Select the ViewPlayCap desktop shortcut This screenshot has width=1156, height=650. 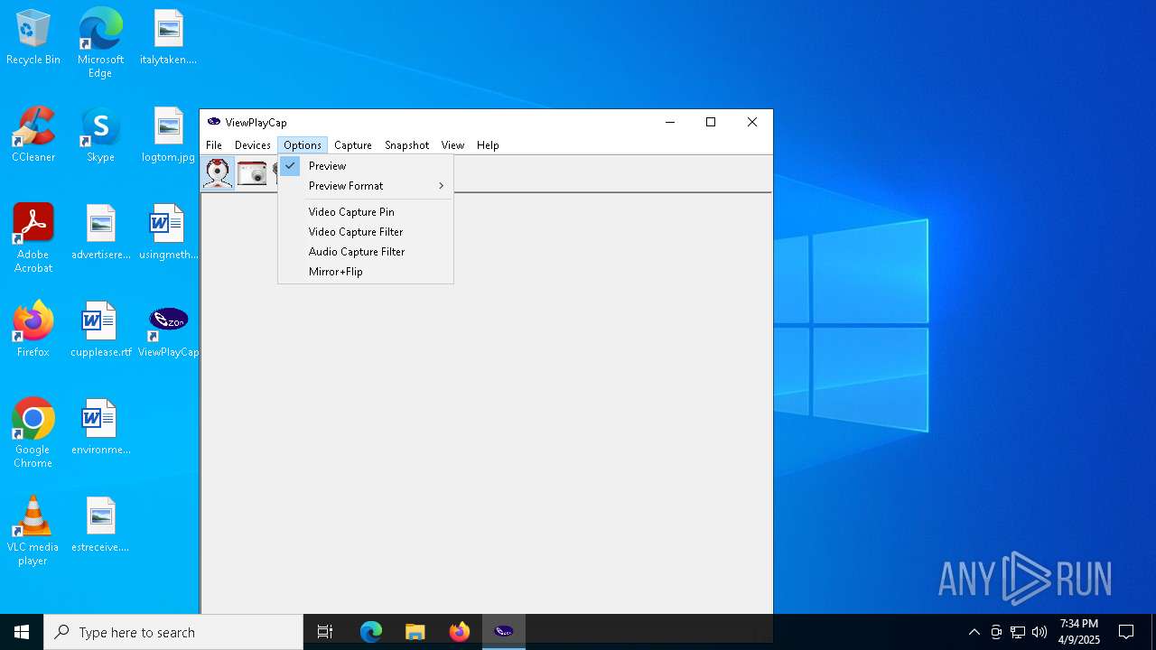(x=168, y=330)
